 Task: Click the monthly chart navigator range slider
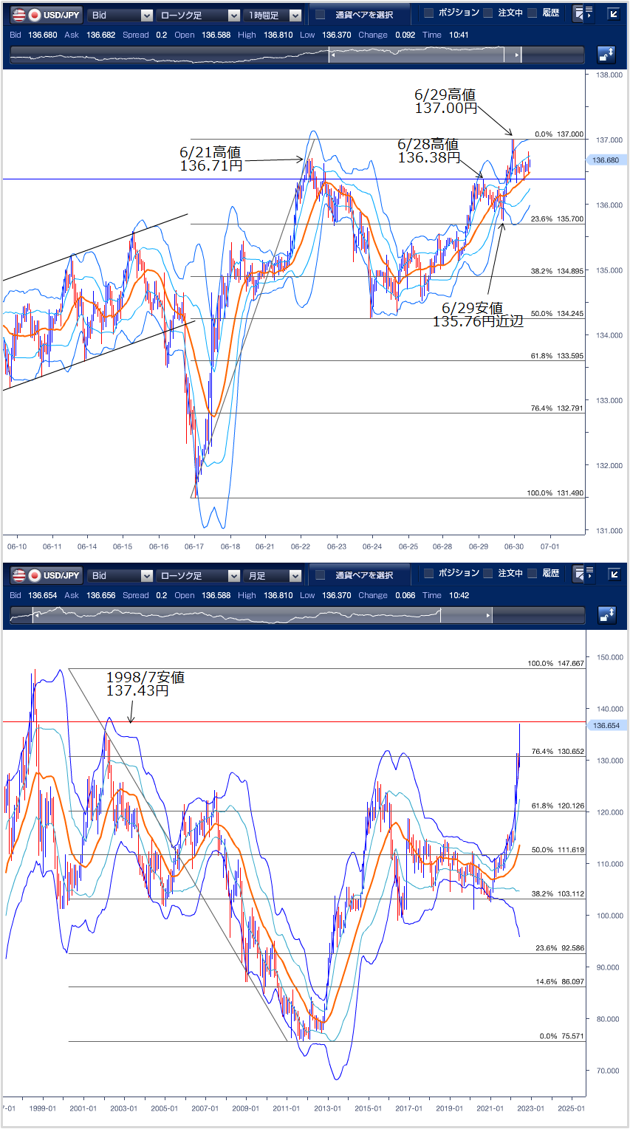click(x=261, y=615)
